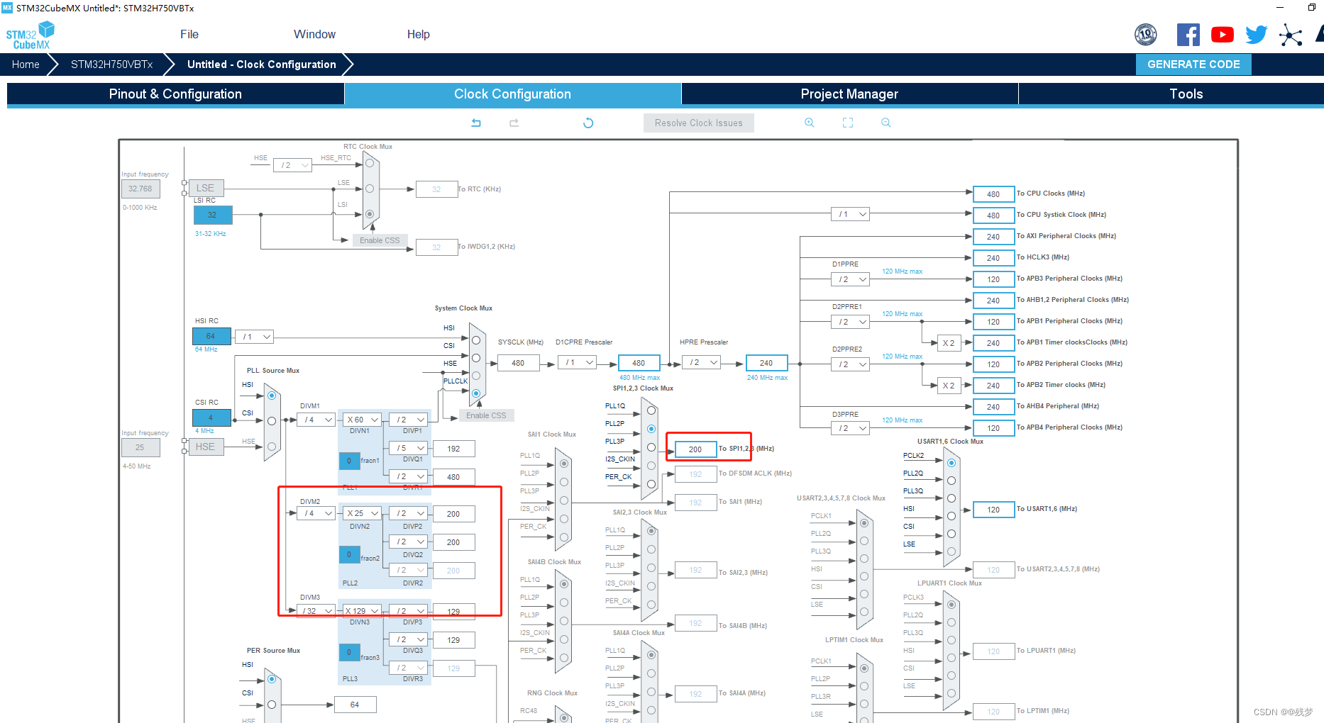The image size is (1324, 723).
Task: Select HSI in the System Clock Mux
Action: (x=476, y=340)
